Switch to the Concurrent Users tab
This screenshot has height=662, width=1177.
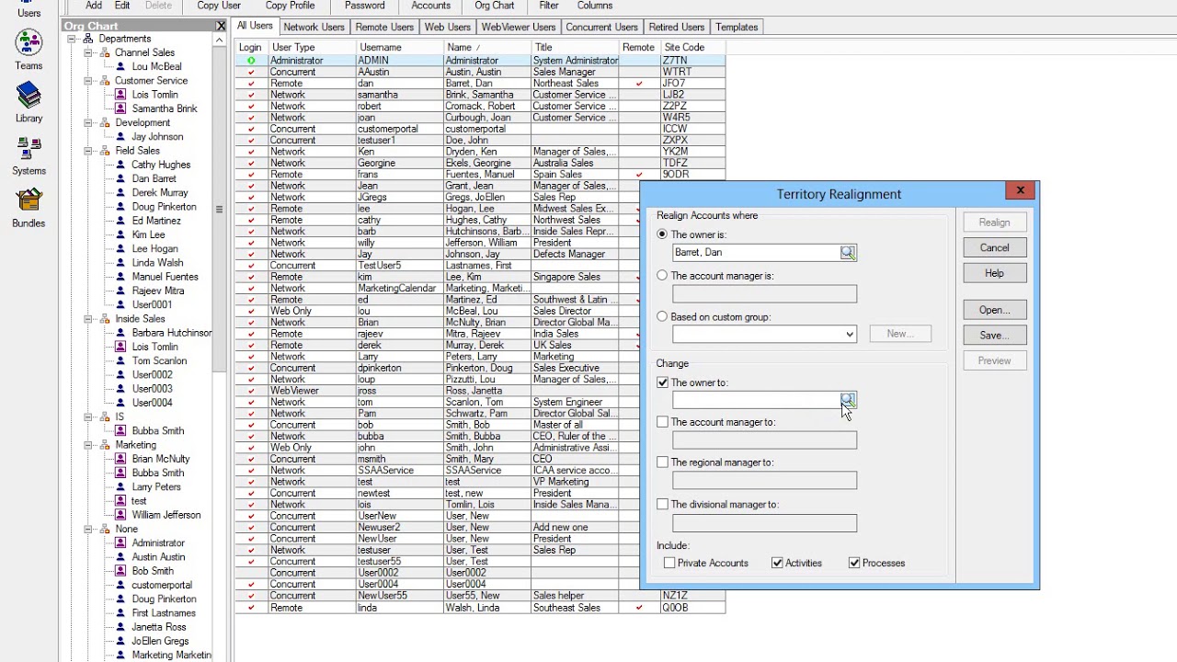[601, 28]
